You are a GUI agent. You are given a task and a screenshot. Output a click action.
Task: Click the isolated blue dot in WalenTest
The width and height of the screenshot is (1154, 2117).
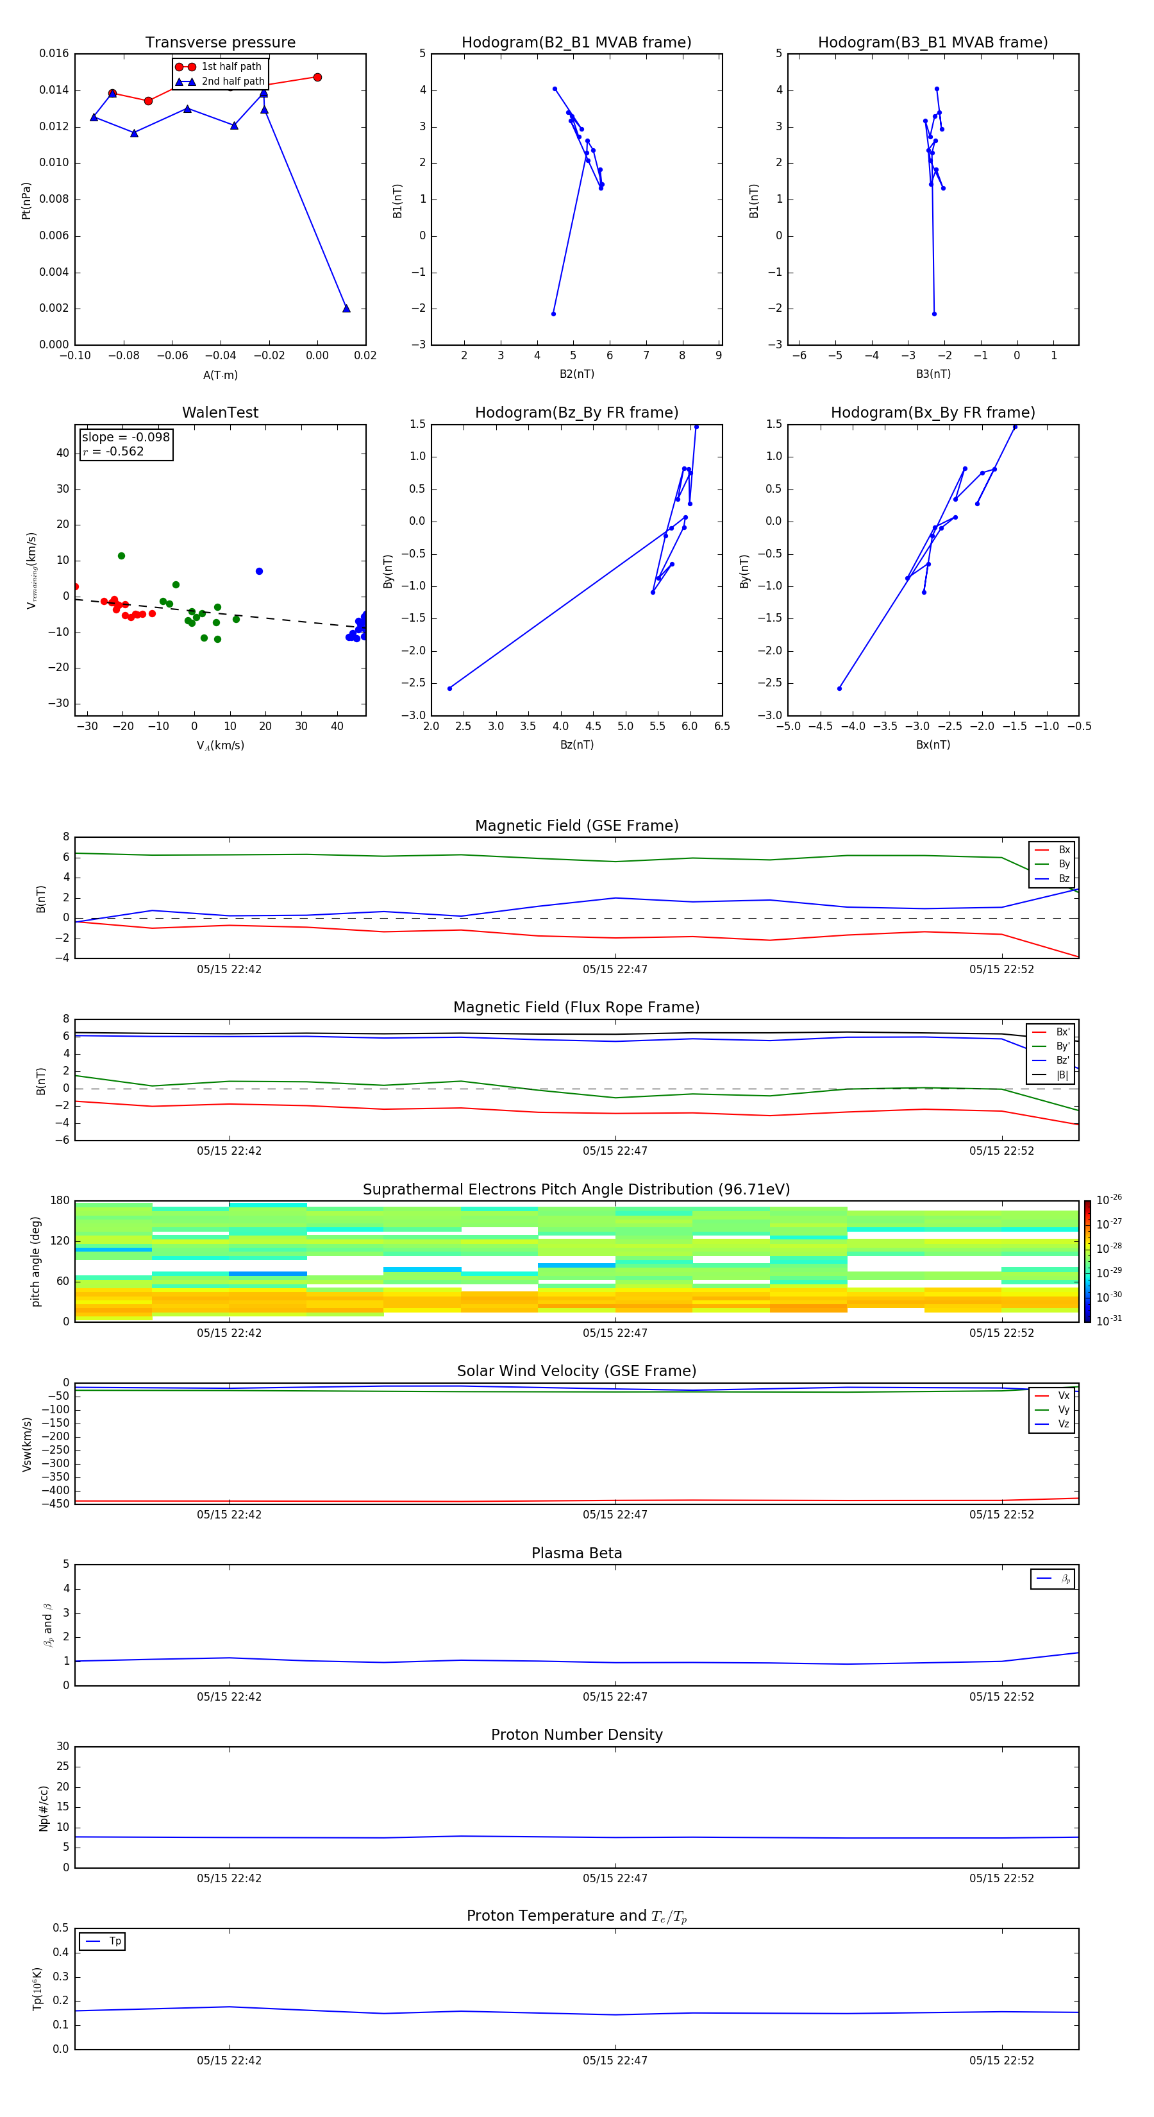coord(259,571)
